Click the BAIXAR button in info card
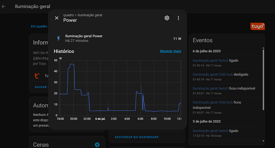 pos(41,87)
